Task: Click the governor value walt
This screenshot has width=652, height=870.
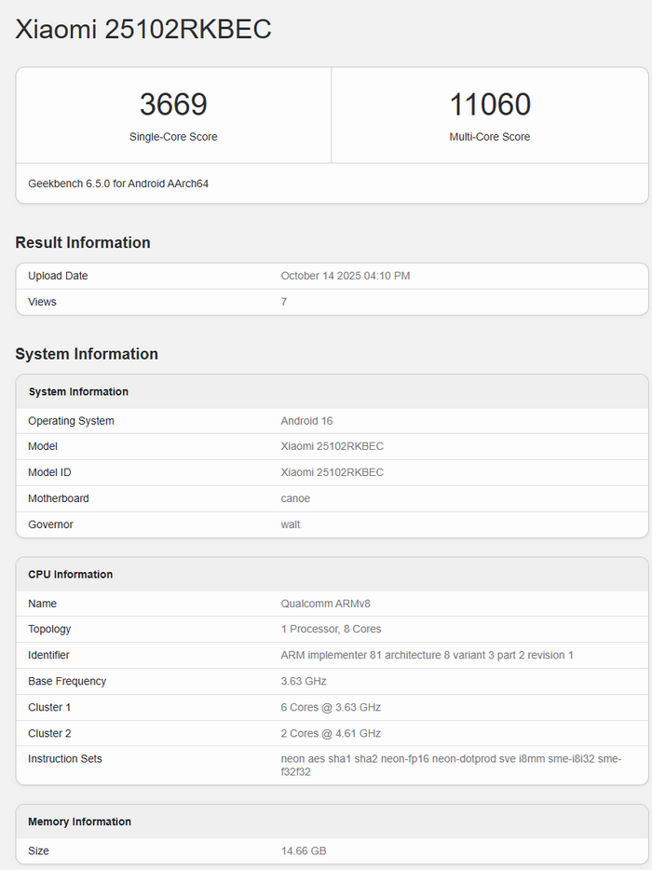Action: click(x=291, y=524)
